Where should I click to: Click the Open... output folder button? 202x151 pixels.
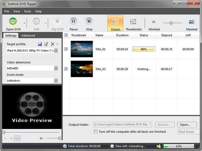point(187,125)
